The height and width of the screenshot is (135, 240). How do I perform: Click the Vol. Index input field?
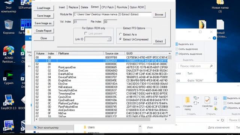(x=80, y=22)
